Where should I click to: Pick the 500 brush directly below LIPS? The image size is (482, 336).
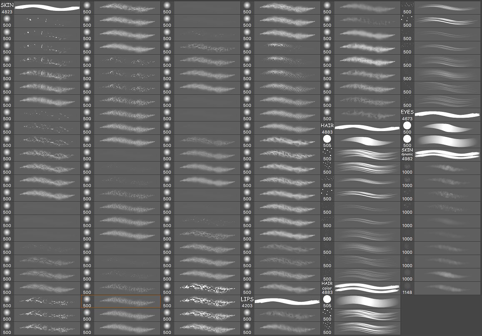[x=281, y=315]
